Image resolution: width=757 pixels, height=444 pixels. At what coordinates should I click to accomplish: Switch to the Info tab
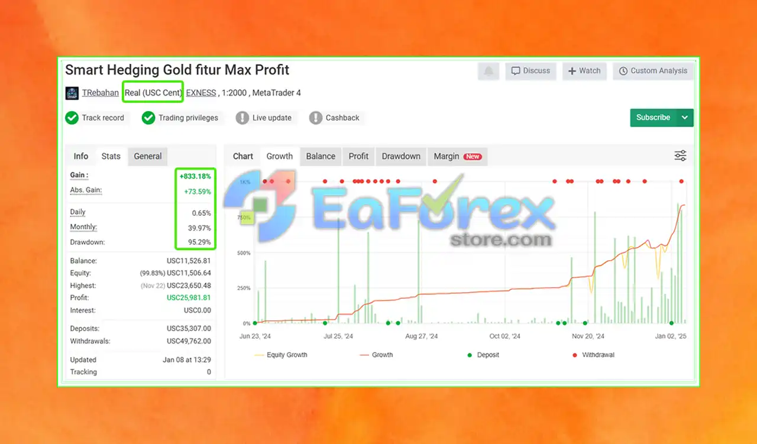click(81, 156)
